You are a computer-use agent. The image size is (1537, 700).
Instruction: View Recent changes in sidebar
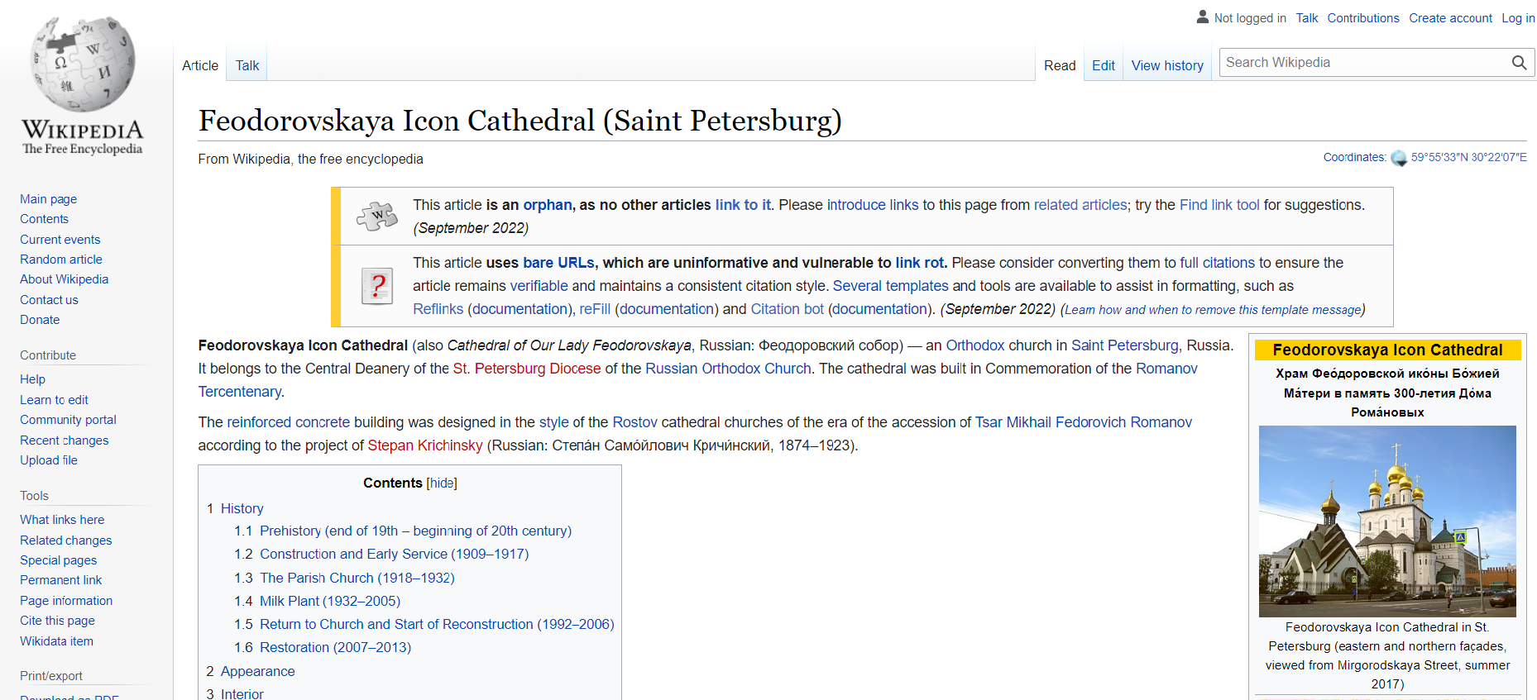pyautogui.click(x=64, y=440)
